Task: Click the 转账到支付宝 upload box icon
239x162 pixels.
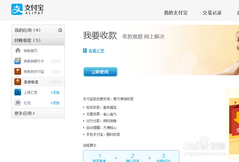Action: (x=18, y=71)
